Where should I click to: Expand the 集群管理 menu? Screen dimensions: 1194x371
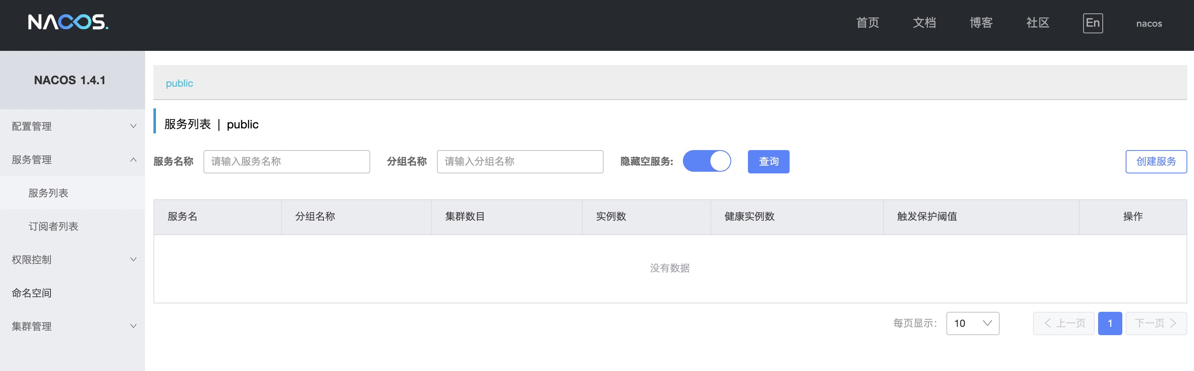tap(72, 326)
